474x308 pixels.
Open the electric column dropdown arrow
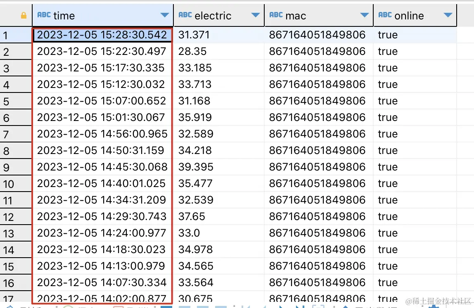256,15
